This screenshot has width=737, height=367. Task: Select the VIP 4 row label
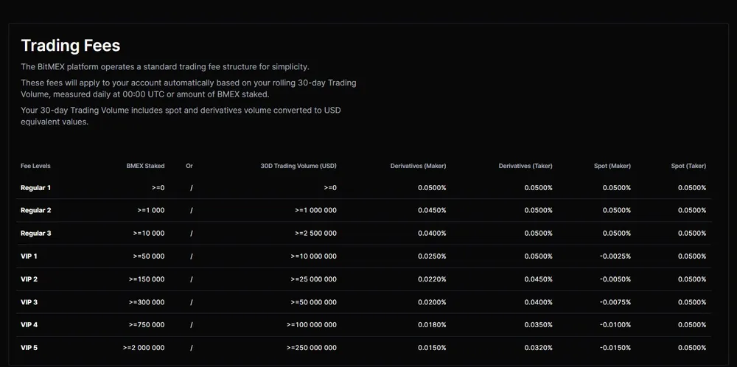29,325
